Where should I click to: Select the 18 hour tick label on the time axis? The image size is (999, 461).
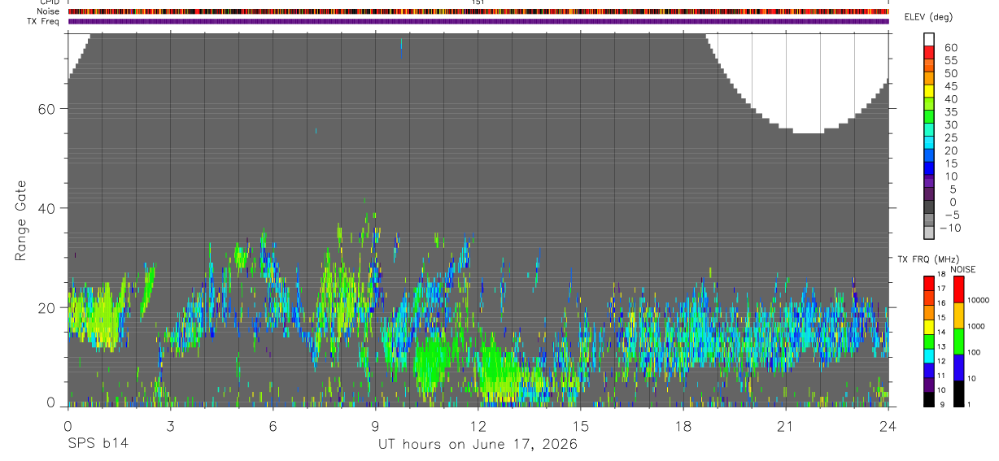click(x=683, y=426)
